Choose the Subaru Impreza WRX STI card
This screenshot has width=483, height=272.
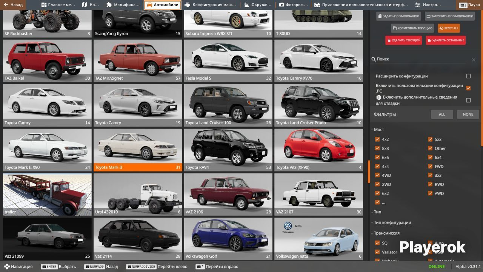(x=228, y=23)
